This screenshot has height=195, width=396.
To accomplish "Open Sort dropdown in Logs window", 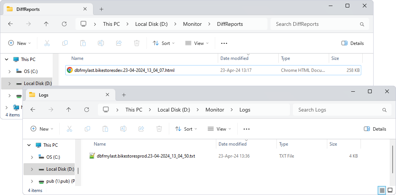I will (x=186, y=129).
